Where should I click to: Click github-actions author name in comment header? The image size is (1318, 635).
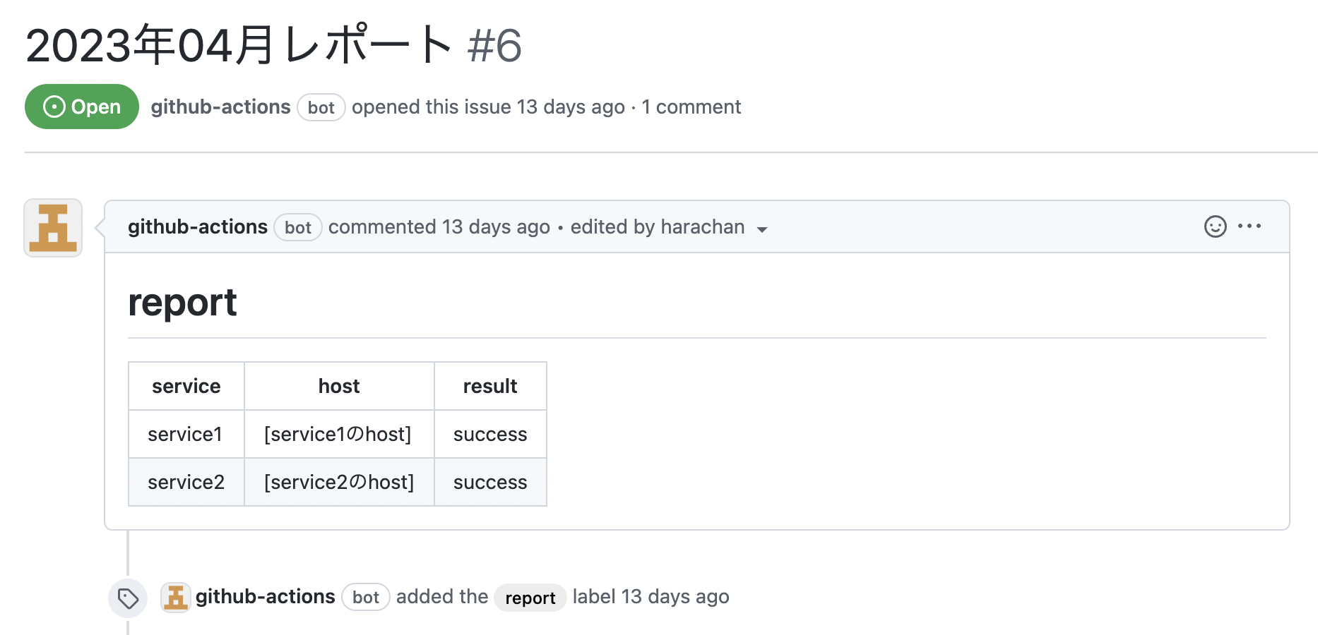pos(198,226)
